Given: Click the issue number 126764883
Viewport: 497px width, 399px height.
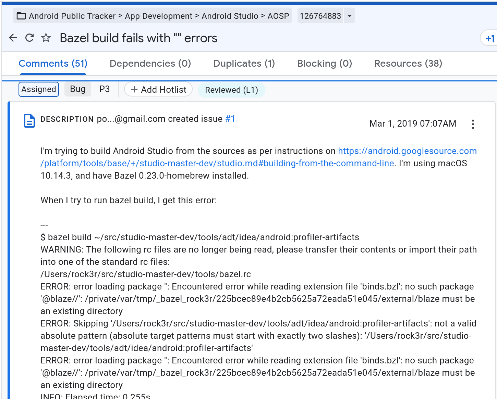Looking at the screenshot, I should (x=320, y=16).
